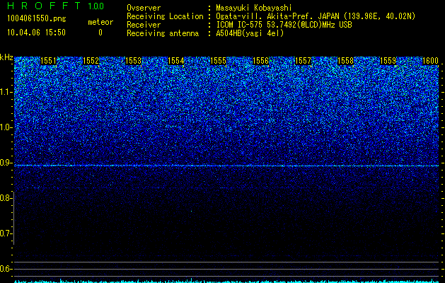Click the 0.7 kHz axis label

[6, 233]
